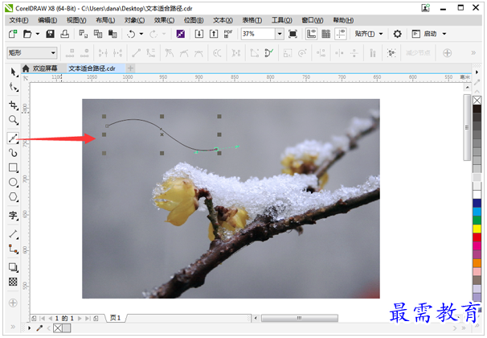The height and width of the screenshot is (338, 487).
Task: Click the Publish to PDF icon
Action: tap(228, 34)
